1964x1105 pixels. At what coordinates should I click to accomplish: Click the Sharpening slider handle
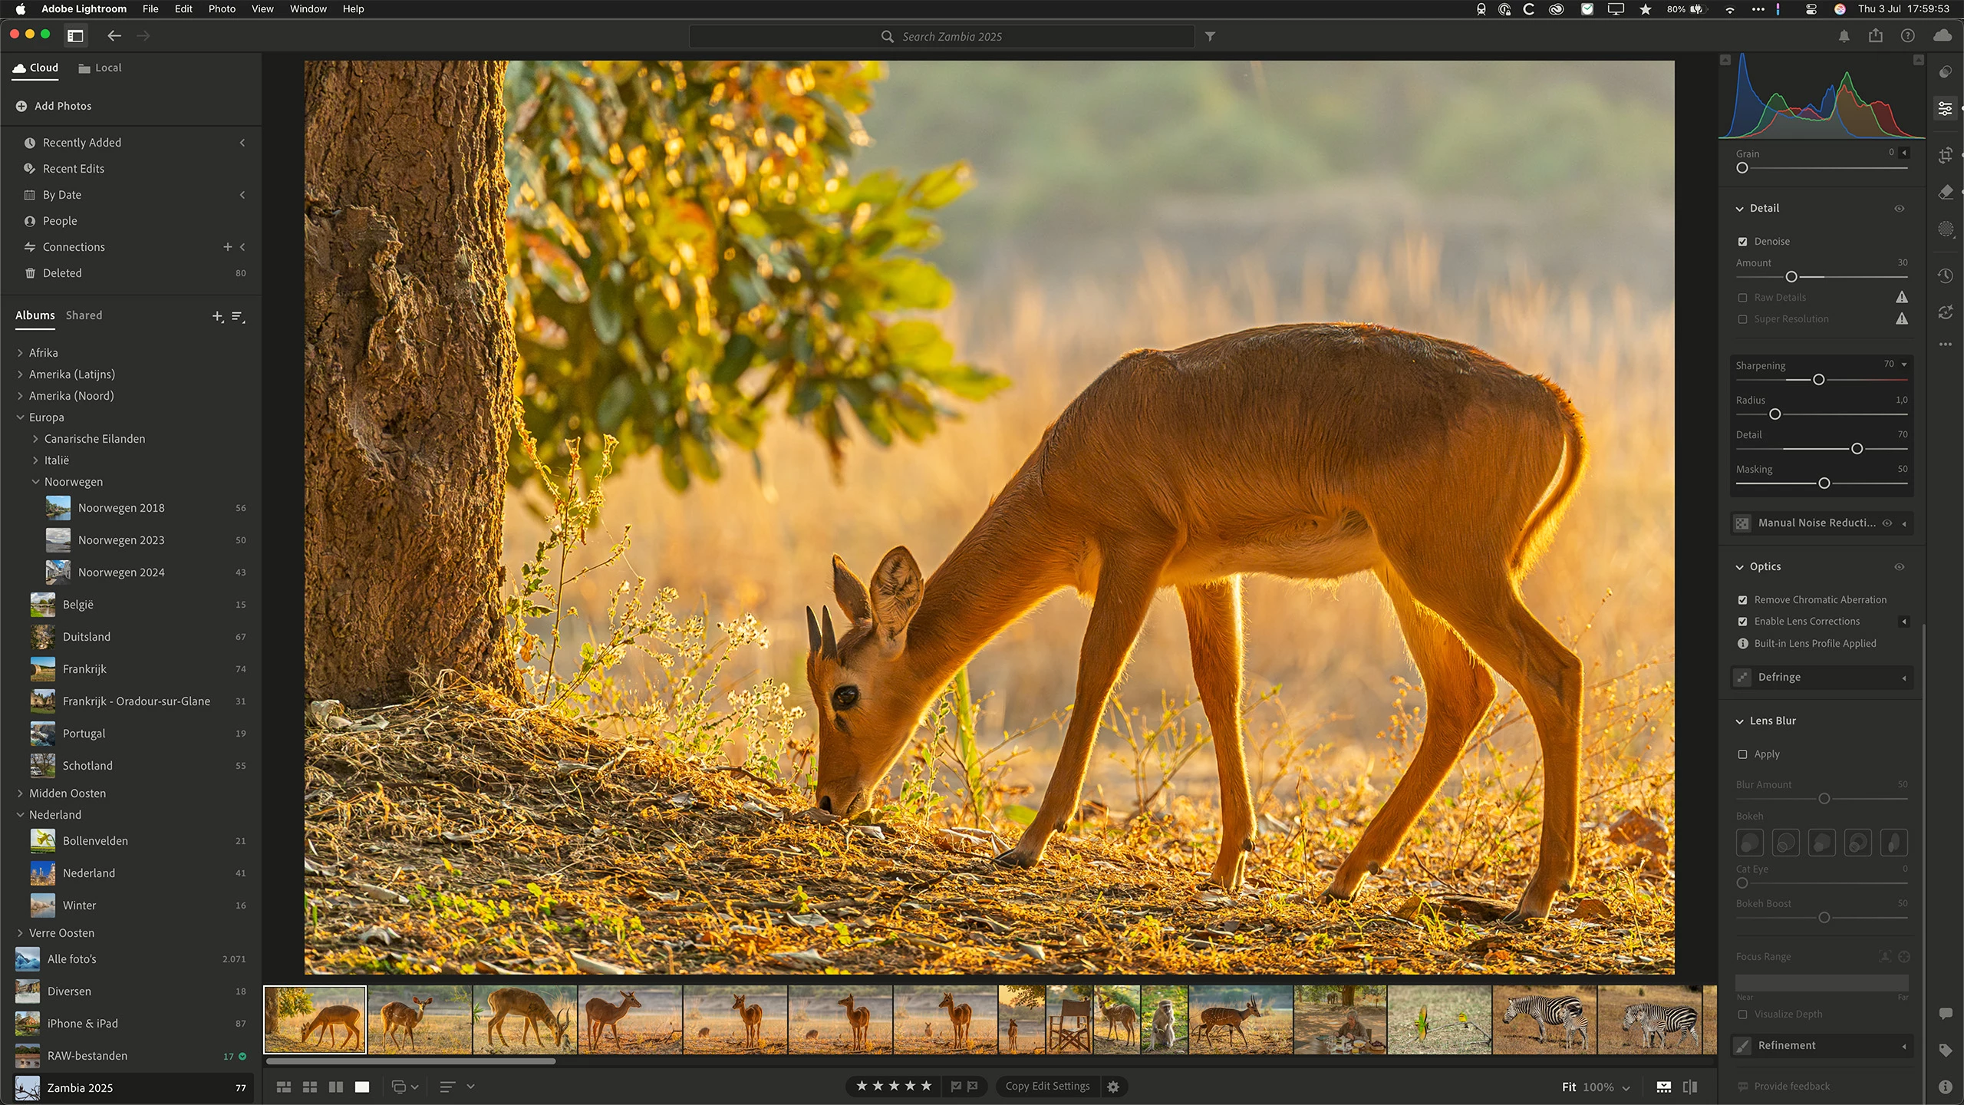1818,380
